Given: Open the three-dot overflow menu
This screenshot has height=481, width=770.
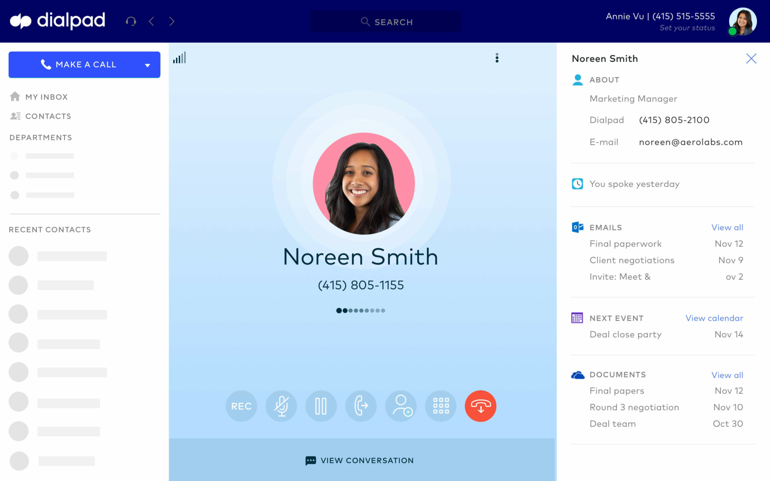Looking at the screenshot, I should coord(497,58).
